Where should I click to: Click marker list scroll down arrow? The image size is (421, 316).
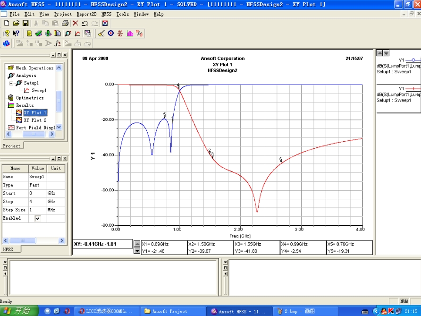(137, 251)
